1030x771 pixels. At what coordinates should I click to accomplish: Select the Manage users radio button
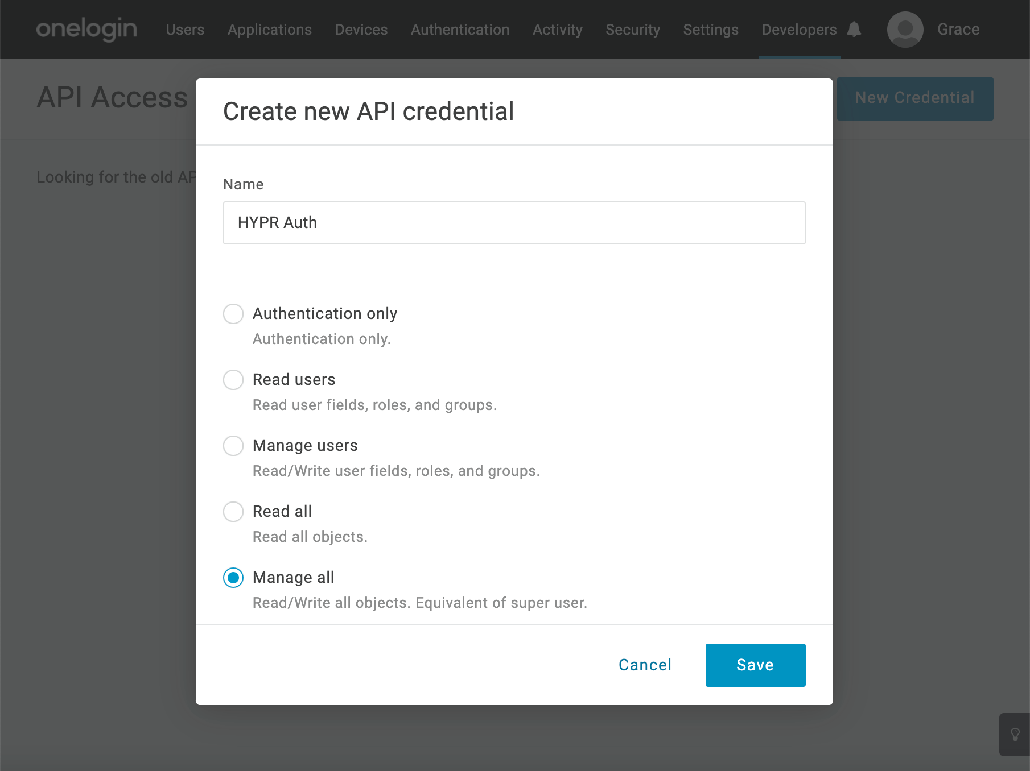coord(233,446)
